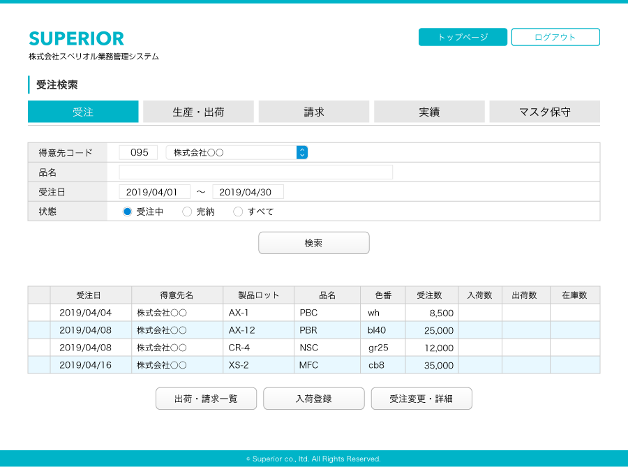Click the customer code field showing 095
The height and width of the screenshot is (467, 628).
coord(138,152)
